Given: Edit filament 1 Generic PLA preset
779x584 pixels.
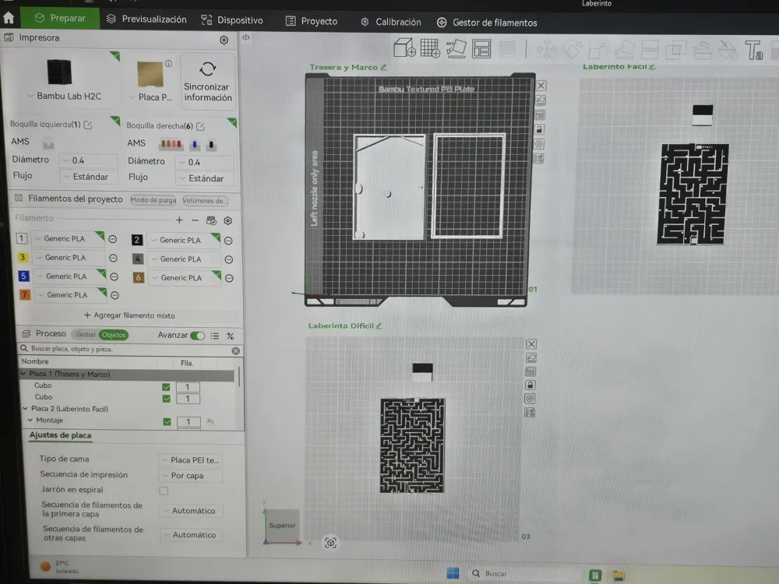Looking at the screenshot, I should (113, 239).
